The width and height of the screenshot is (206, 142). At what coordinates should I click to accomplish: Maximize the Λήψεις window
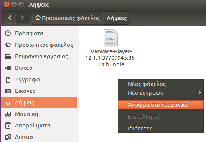coord(21,5)
